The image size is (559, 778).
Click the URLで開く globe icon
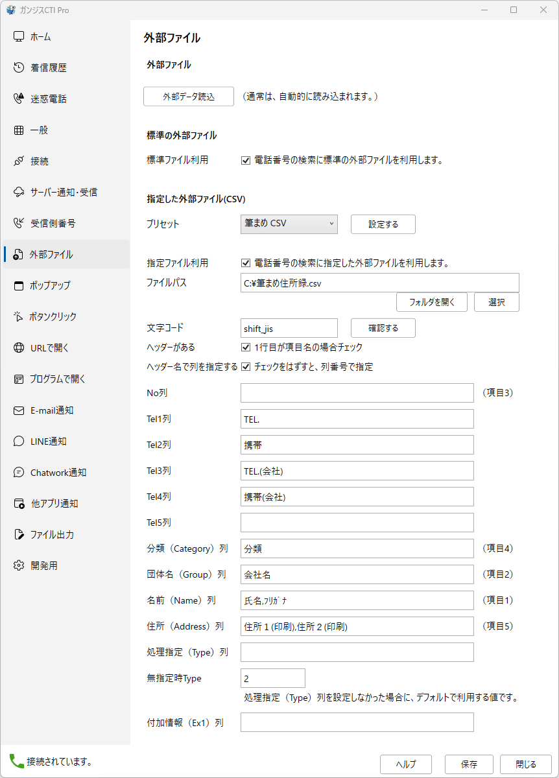19,348
